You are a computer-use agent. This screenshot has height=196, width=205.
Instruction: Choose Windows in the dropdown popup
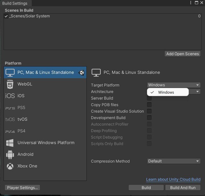tap(168, 92)
